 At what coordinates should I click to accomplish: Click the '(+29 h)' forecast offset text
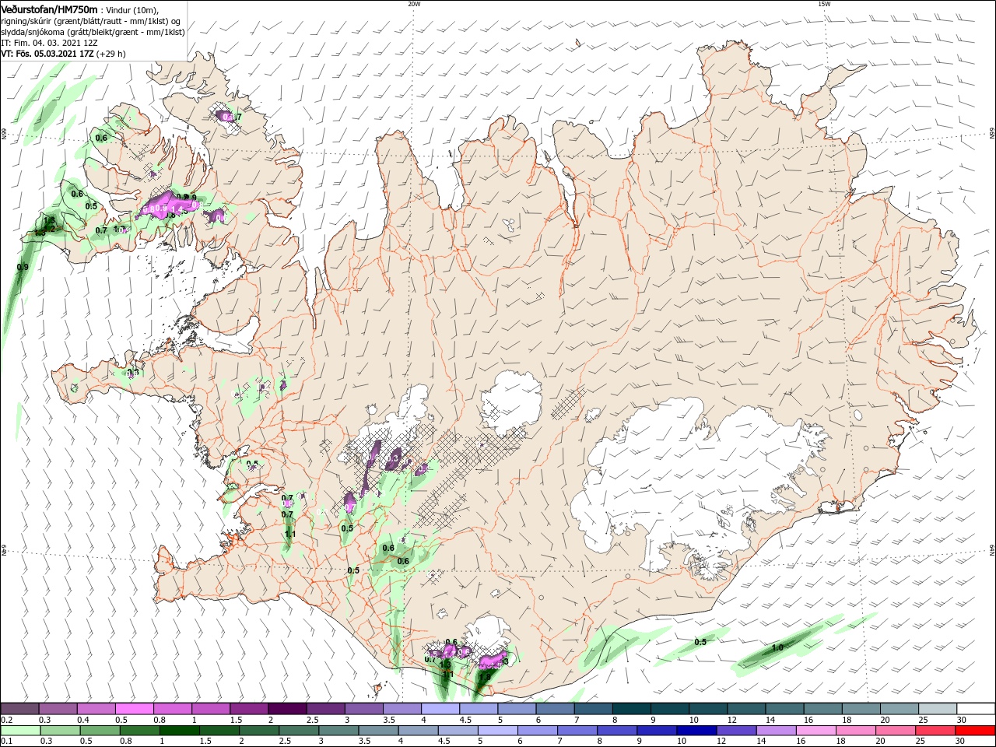[x=112, y=54]
